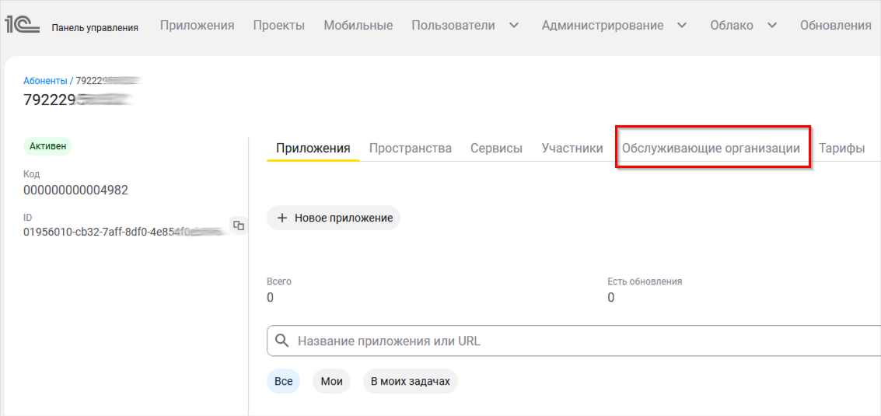881x416 pixels.
Task: Copy the subscriber ID with copy icon
Action: 239,225
